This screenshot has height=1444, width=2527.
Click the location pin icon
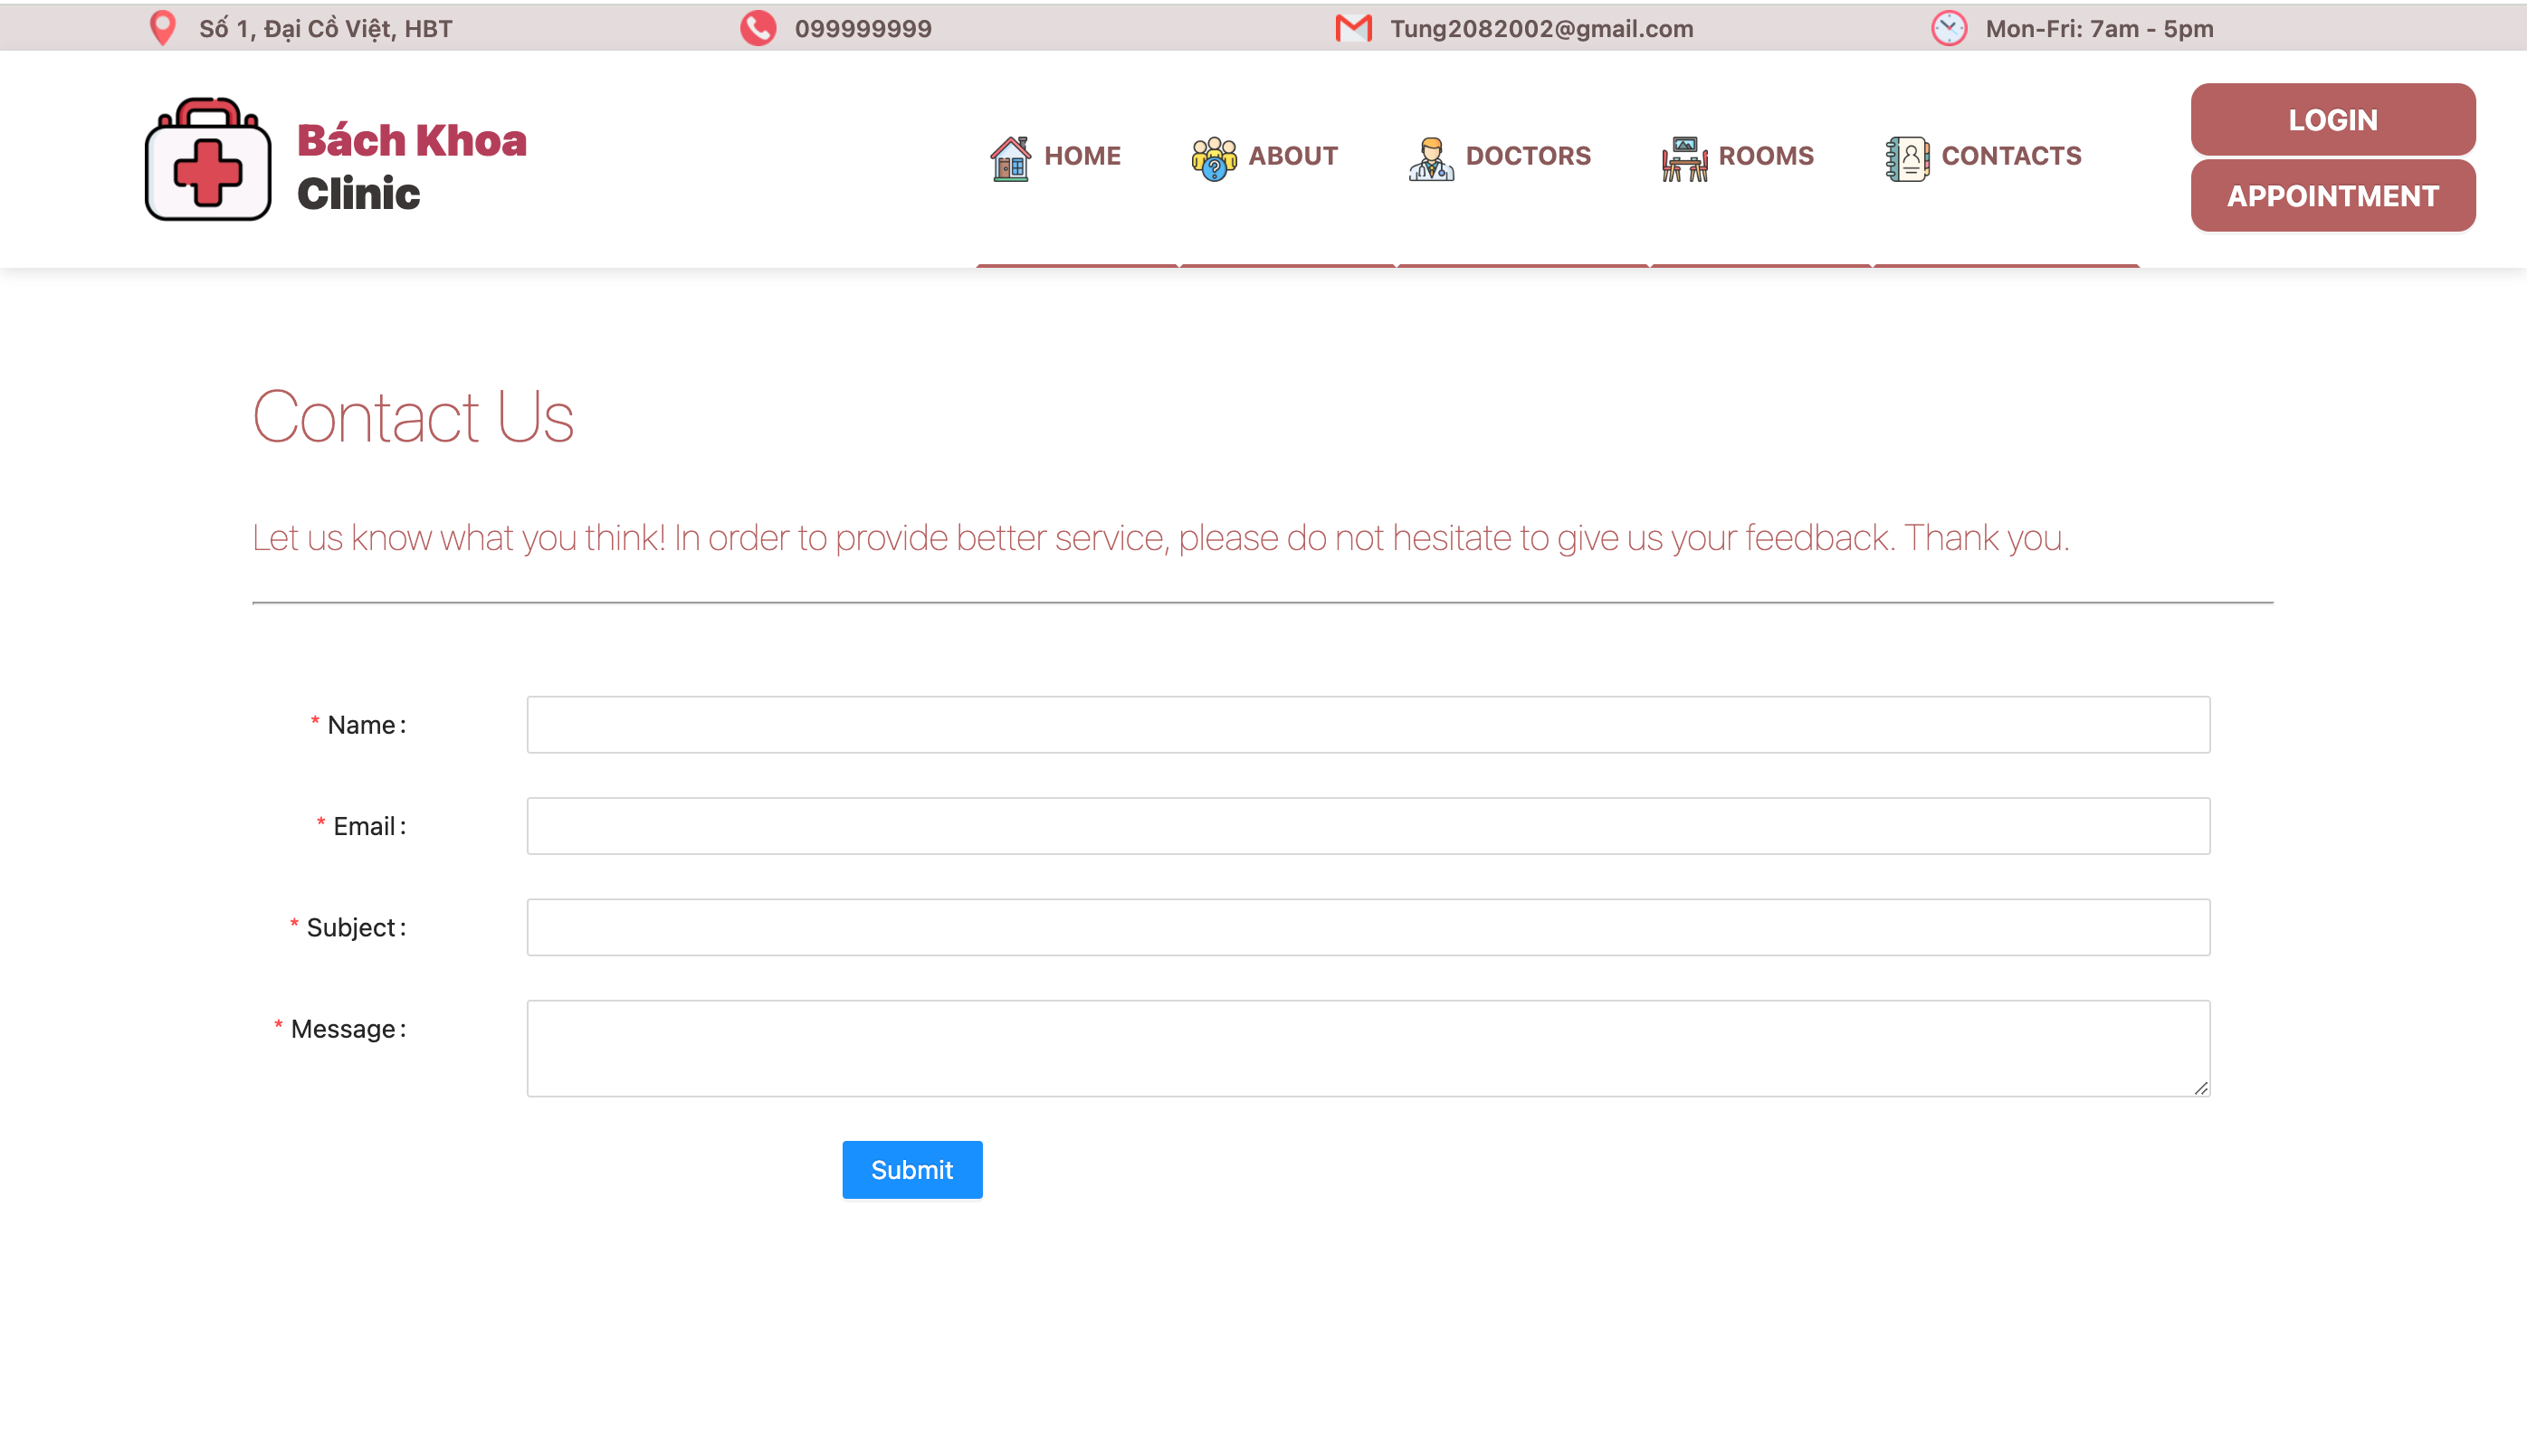click(x=163, y=28)
